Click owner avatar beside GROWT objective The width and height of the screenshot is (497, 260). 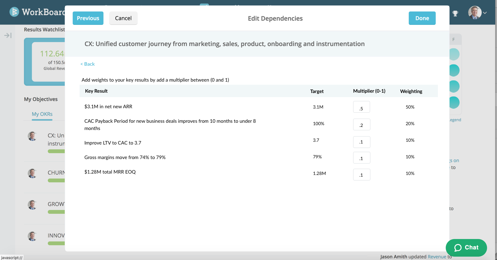(33, 205)
